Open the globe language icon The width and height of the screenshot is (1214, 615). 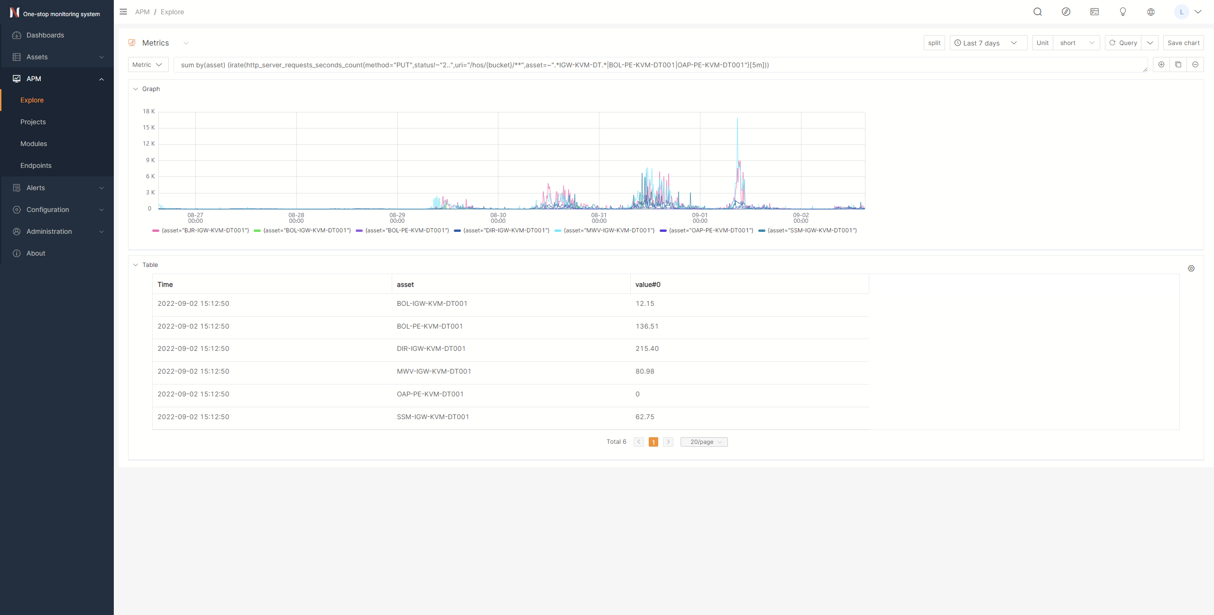tap(1150, 12)
